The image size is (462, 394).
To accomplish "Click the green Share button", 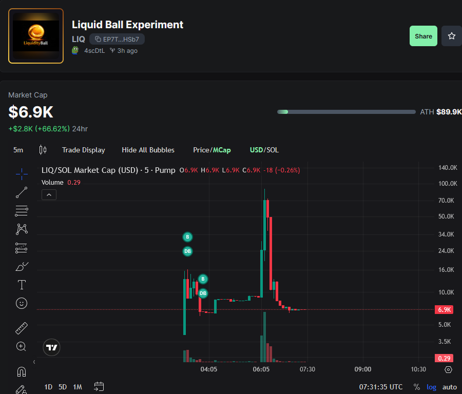I will (x=423, y=36).
